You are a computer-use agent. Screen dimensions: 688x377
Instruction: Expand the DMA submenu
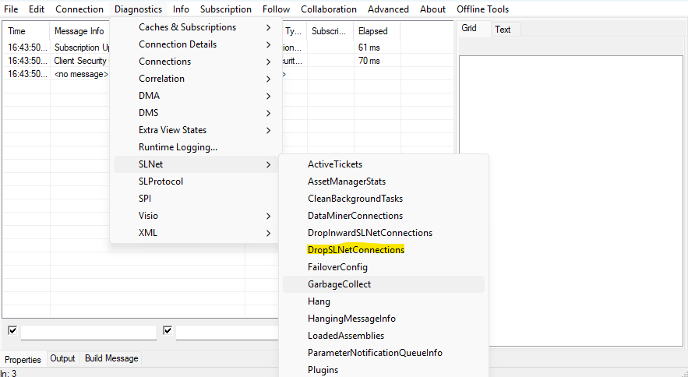[196, 96]
